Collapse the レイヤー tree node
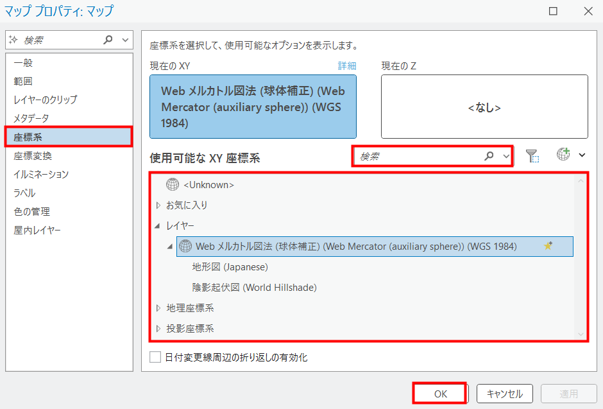This screenshot has width=603, height=409. 158,226
